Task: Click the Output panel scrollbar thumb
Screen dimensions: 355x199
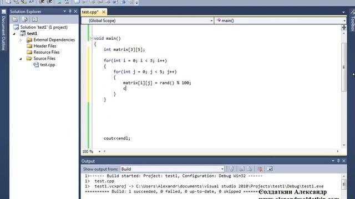Action: pyautogui.click(x=344, y=185)
